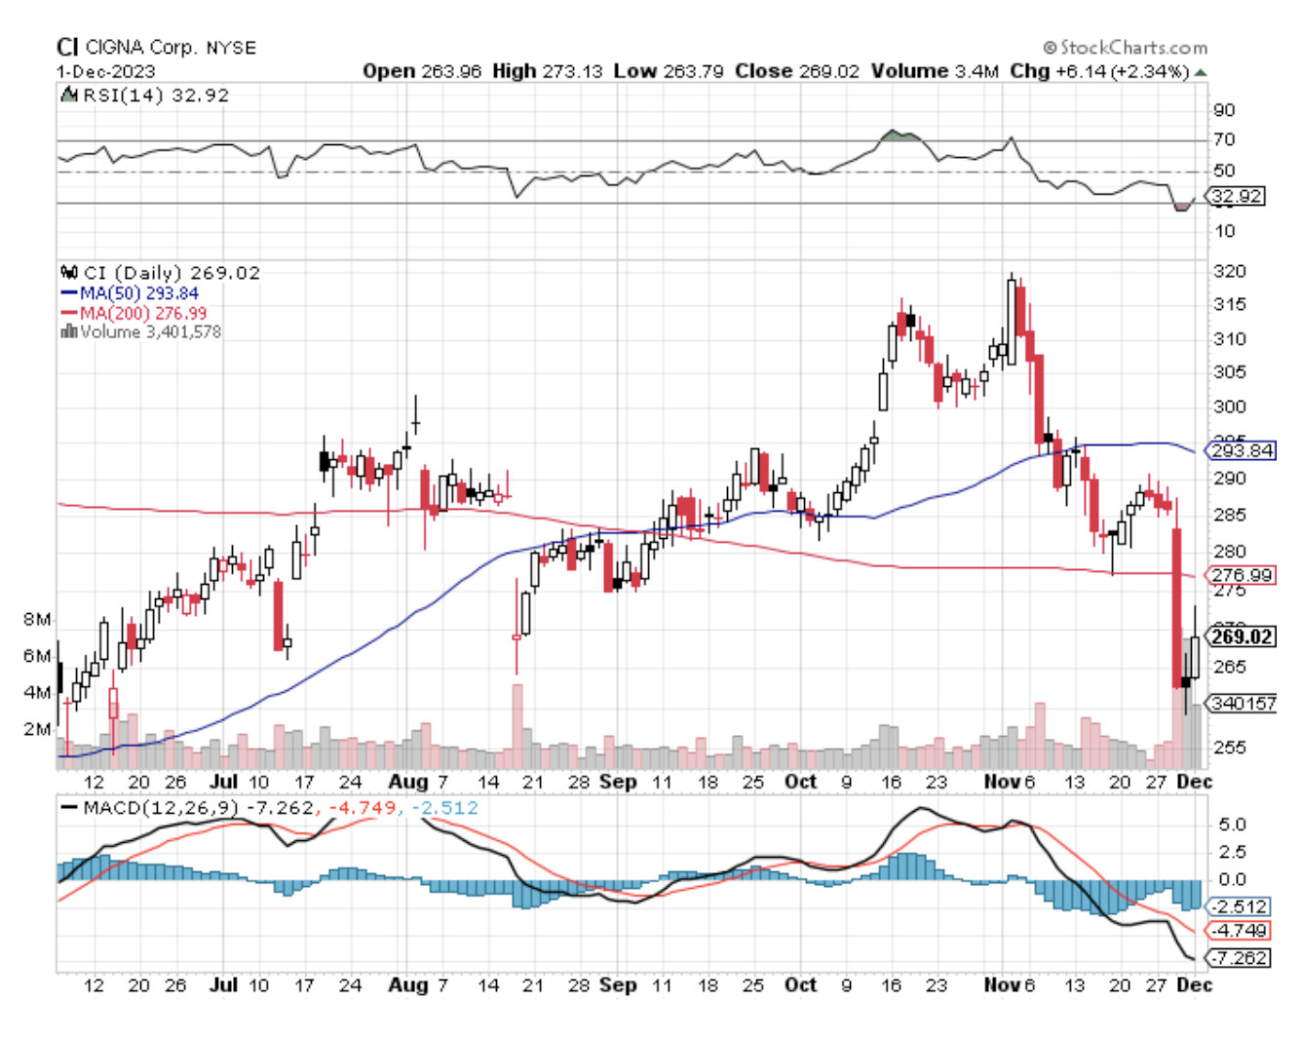Select the red MA(200) legend line swatch
Screen dimensions: 1302x1039
69,313
